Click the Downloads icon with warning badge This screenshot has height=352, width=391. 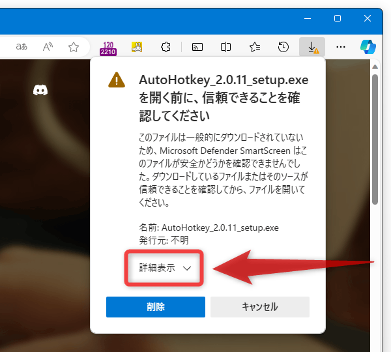click(x=312, y=47)
